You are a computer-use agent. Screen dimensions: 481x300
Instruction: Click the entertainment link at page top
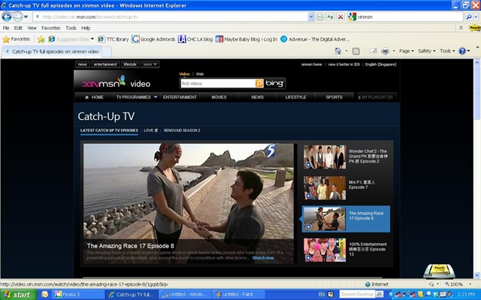105,64
